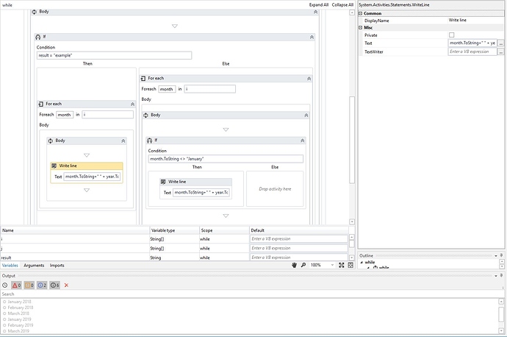Collapse the Common property section

361,13
